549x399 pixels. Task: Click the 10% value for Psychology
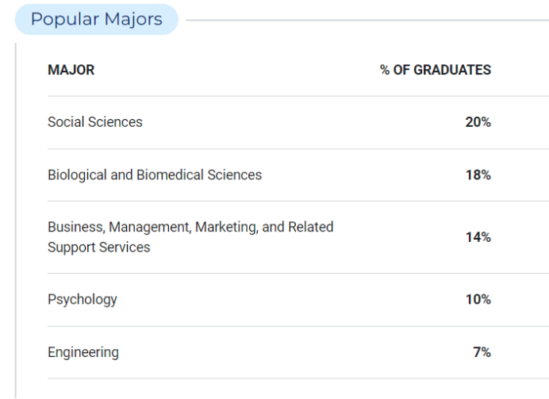pyautogui.click(x=478, y=300)
